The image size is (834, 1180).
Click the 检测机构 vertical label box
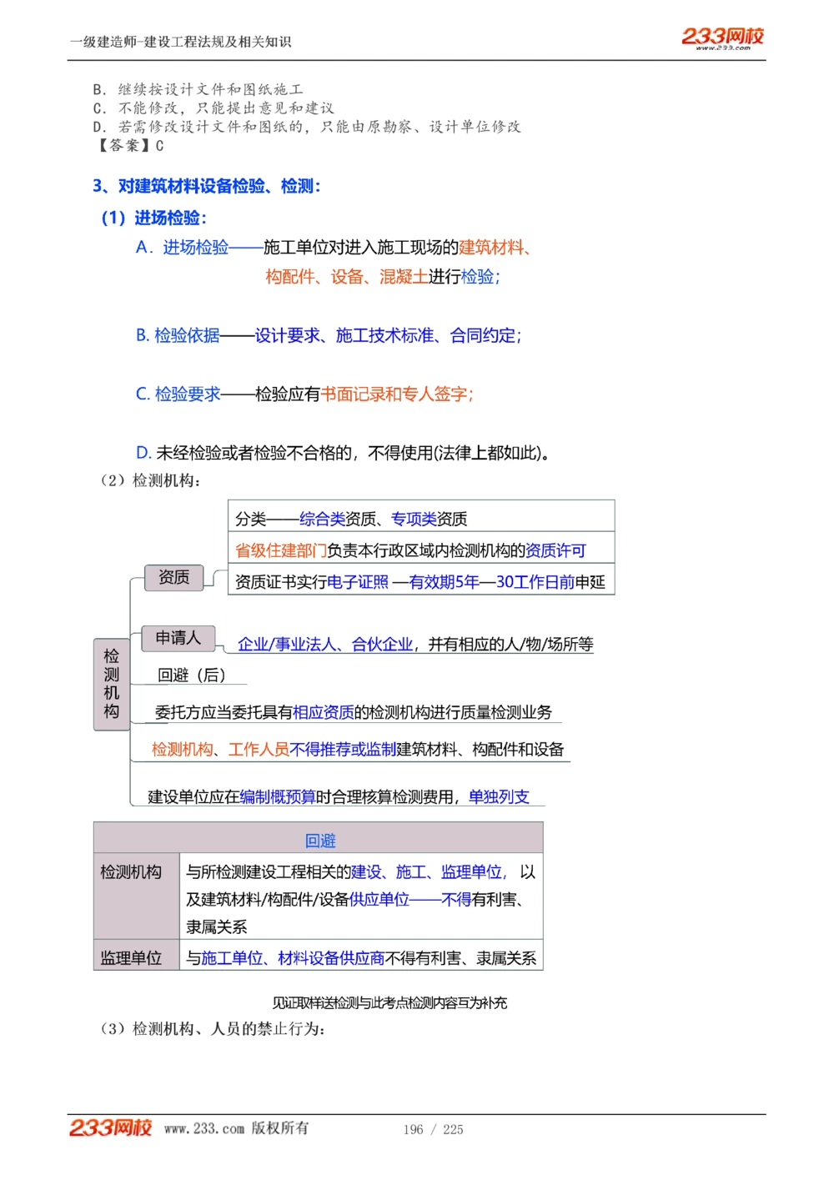(112, 684)
